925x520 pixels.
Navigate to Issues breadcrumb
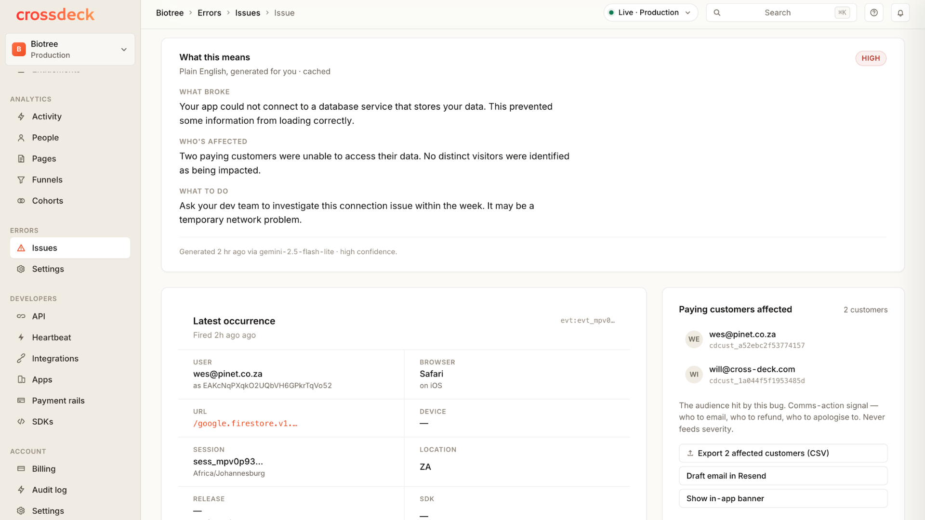click(x=248, y=13)
